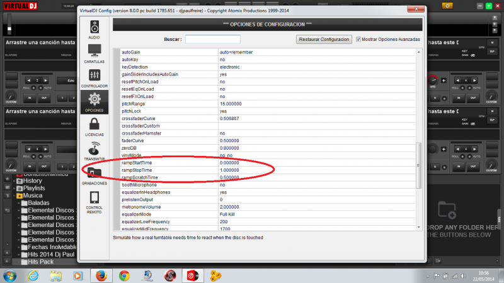Select the zeroDB option row

pos(267,148)
